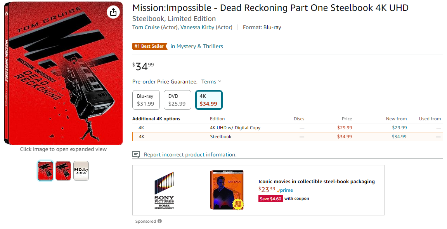This screenshot has height=229, width=447.
Task: Choose the Steelbook edition row
Action: tap(221, 137)
